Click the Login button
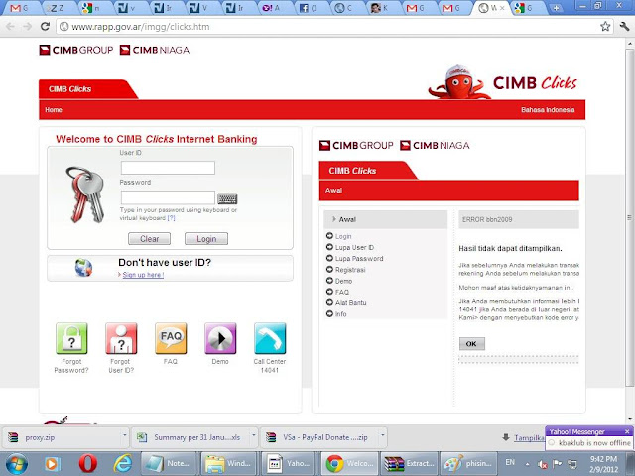Screen dimensions: 635x476 (x=206, y=239)
